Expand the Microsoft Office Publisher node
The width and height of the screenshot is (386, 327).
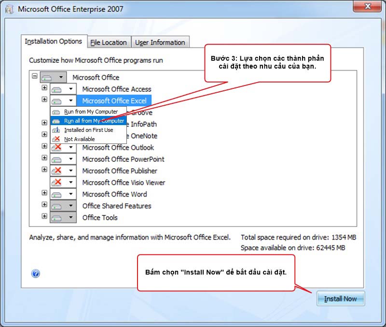44,169
